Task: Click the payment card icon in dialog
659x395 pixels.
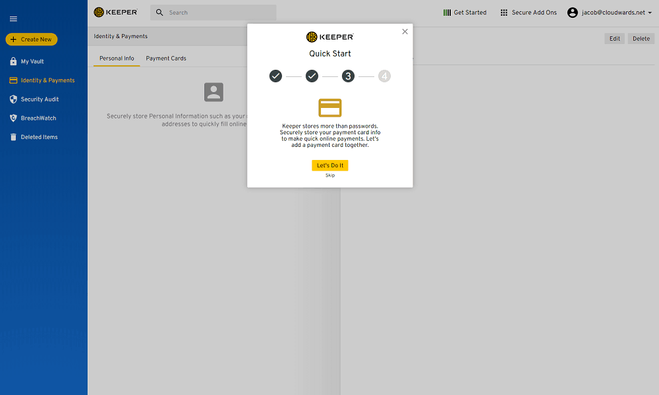Action: coord(330,108)
